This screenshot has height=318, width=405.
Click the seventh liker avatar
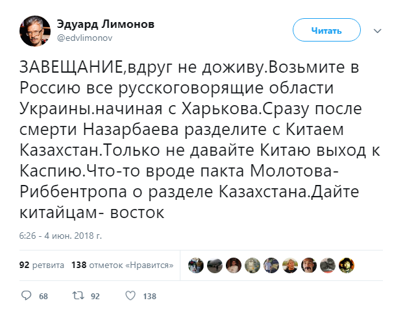tap(310, 265)
